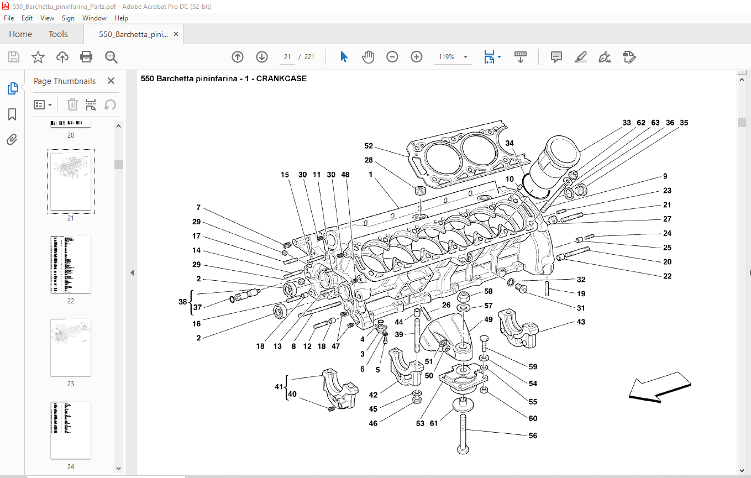Click part label 52 near gasket
Image resolution: width=751 pixels, height=478 pixels.
click(369, 146)
